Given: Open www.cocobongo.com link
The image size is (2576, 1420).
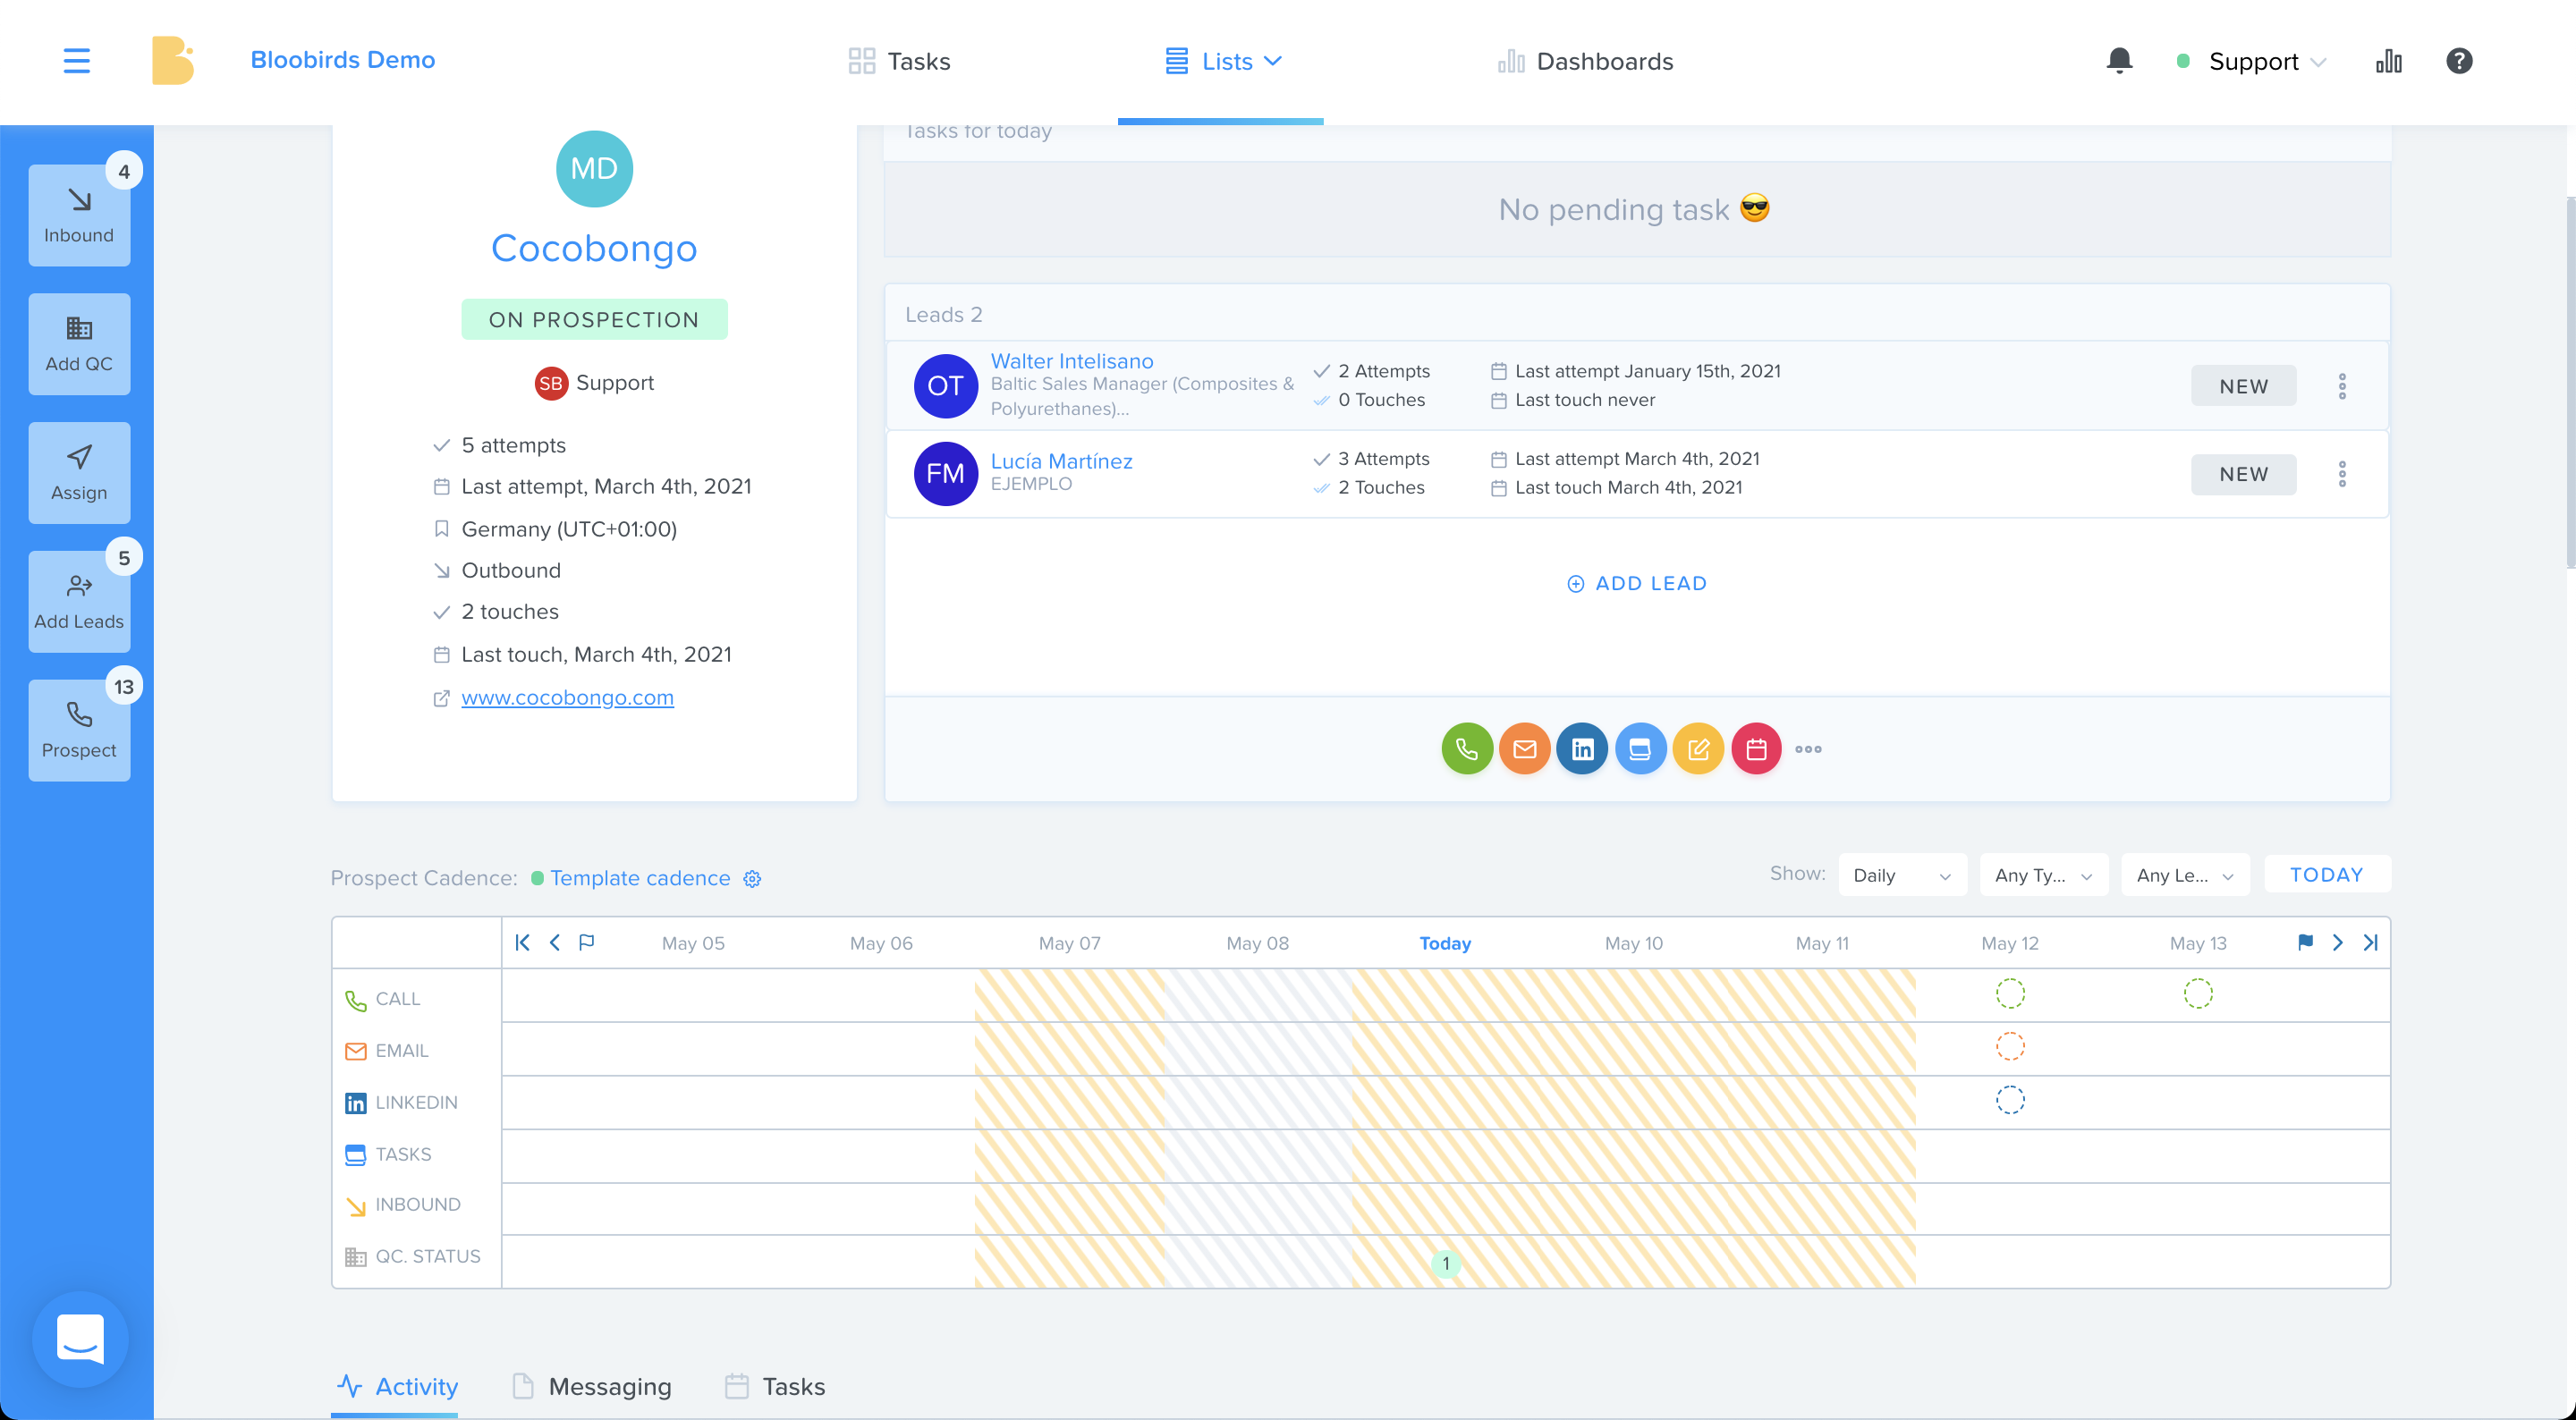Looking at the screenshot, I should [567, 697].
